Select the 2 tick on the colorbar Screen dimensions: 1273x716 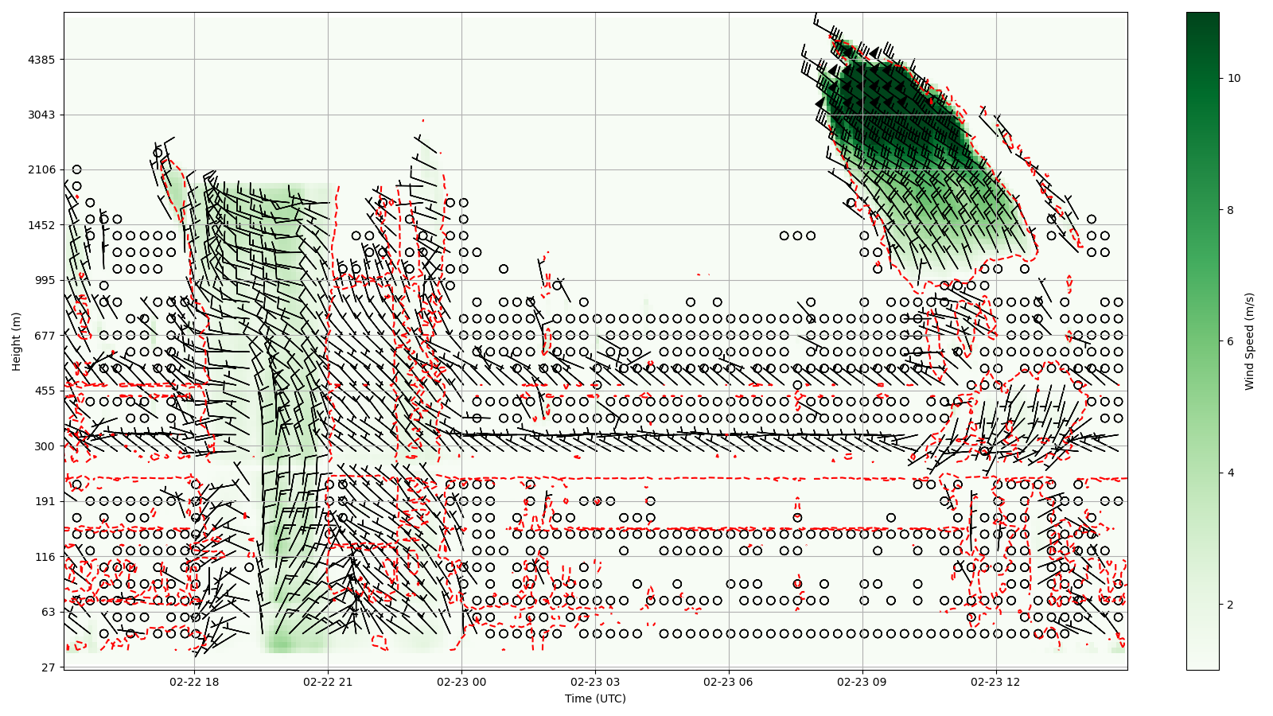[1231, 605]
